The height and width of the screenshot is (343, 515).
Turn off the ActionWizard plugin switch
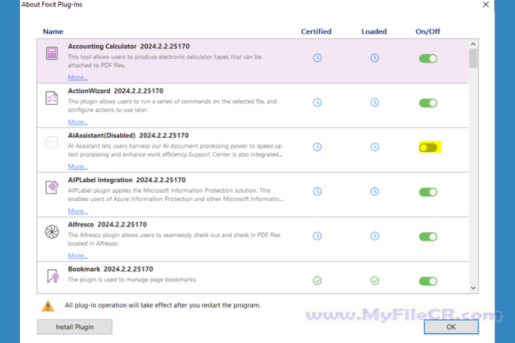[x=428, y=103]
